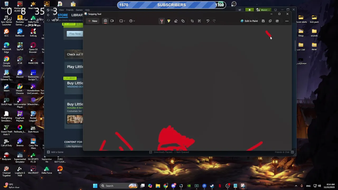Show hidden system tray icons
Image resolution: width=338 pixels, height=190 pixels.
[296, 186]
